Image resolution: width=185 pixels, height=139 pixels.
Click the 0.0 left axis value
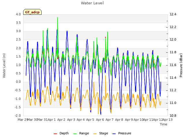click(x=18, y=82)
